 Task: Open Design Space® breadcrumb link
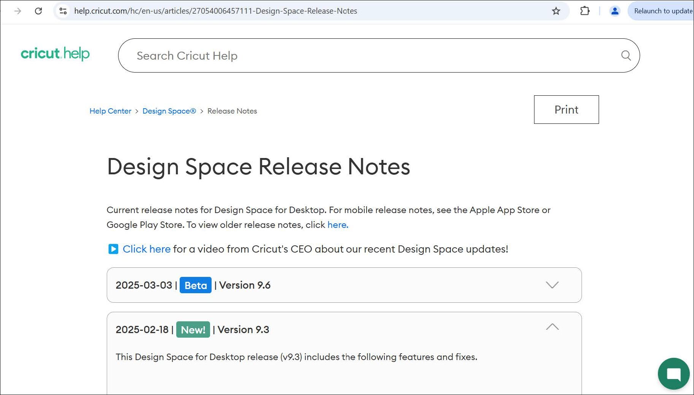click(x=169, y=111)
